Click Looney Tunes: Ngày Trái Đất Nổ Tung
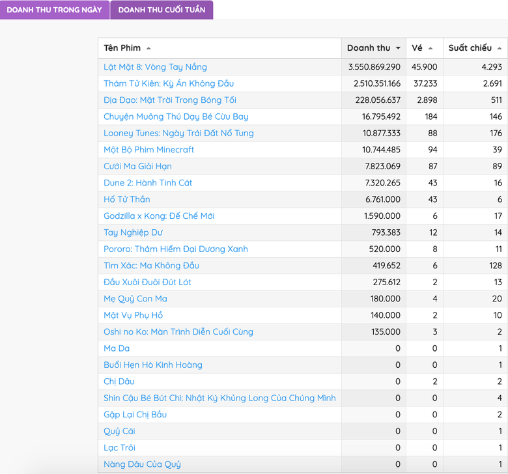508x474 pixels. pos(178,133)
